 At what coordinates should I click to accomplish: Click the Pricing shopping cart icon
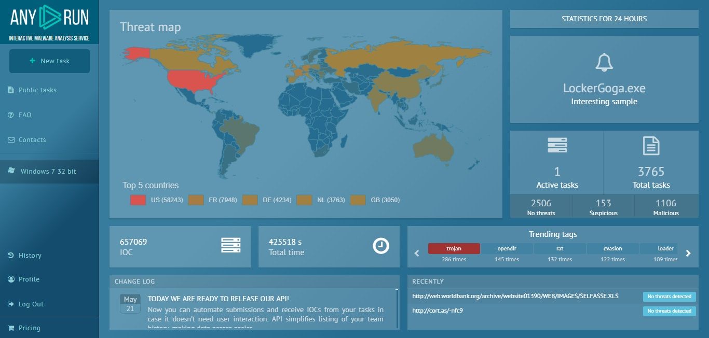point(11,328)
